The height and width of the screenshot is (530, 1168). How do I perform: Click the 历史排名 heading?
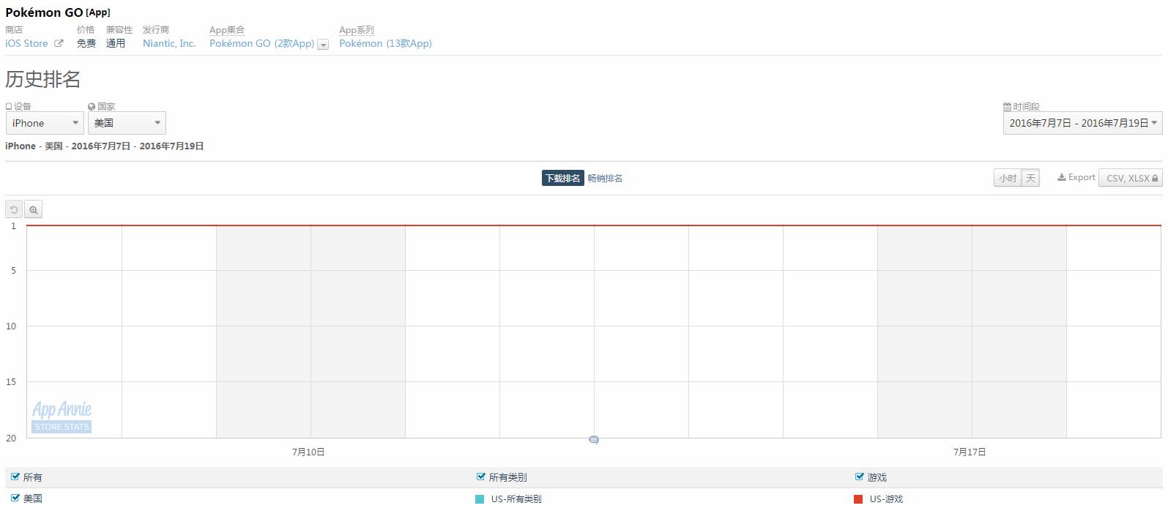coord(43,79)
